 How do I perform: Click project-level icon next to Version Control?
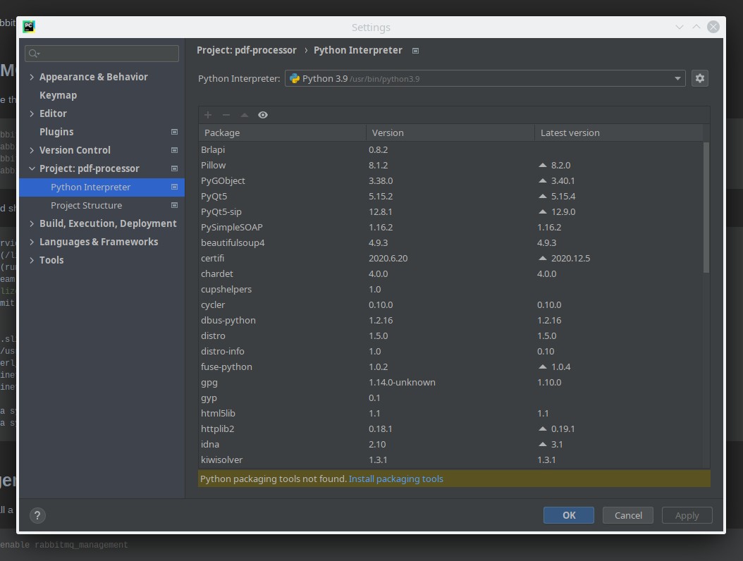[x=174, y=150]
